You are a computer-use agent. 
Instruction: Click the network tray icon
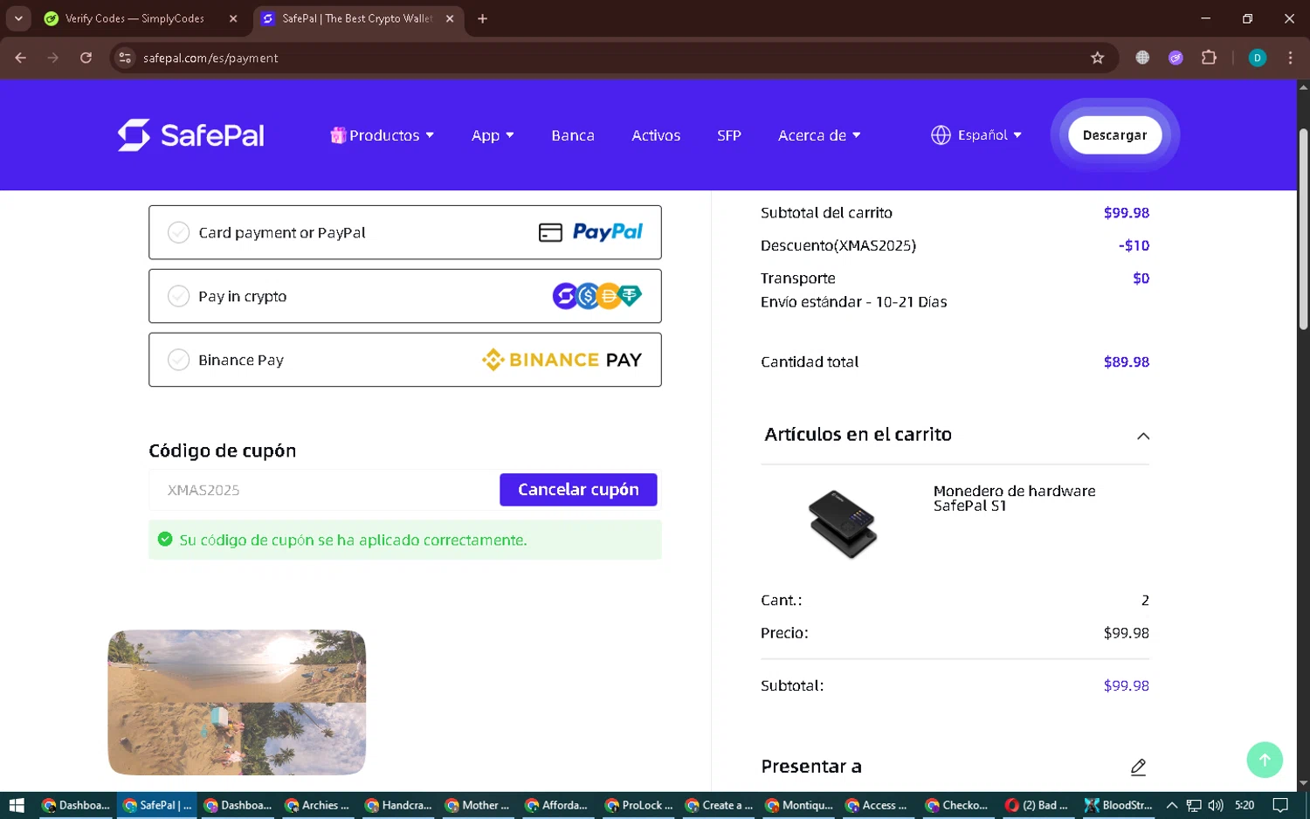[1194, 805]
